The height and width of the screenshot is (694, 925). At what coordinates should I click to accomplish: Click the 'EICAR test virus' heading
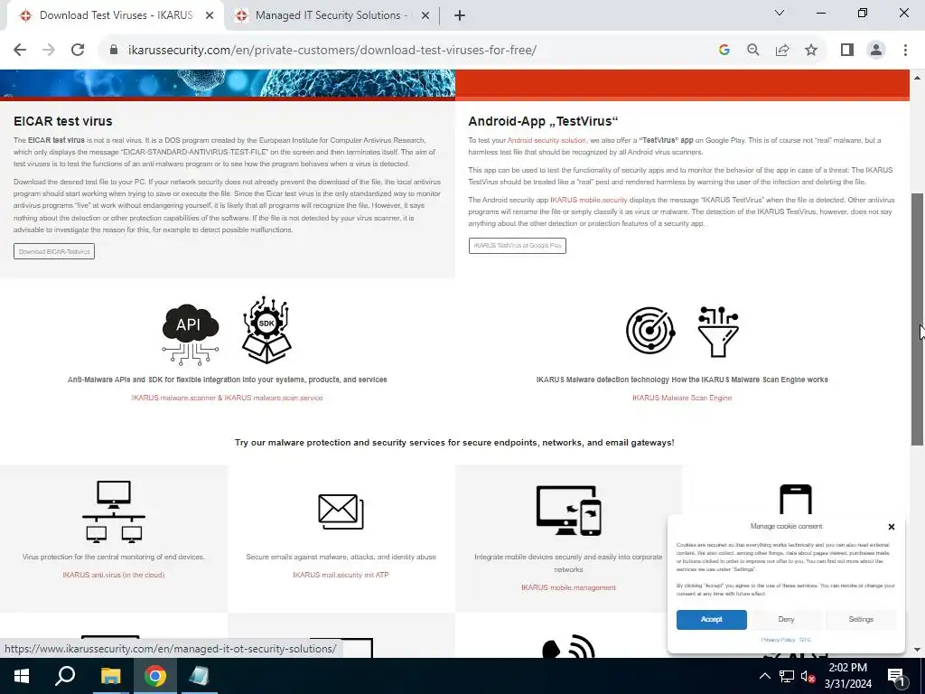[x=63, y=122]
